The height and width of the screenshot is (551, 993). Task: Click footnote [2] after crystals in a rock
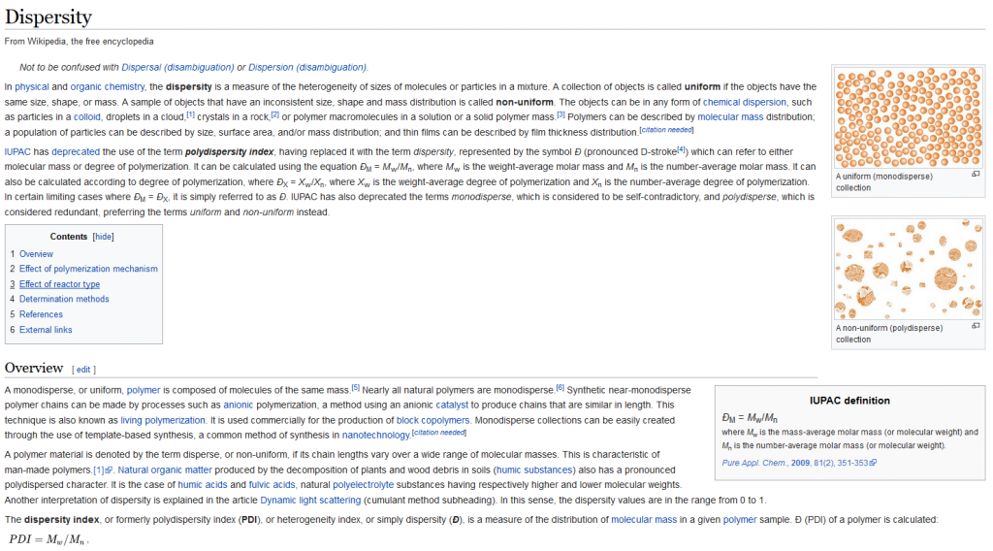tap(274, 114)
